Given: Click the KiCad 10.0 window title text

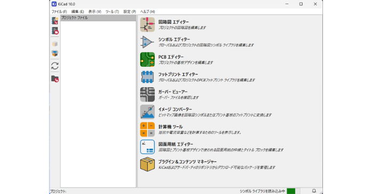Looking at the screenshot, I should pos(67,4).
